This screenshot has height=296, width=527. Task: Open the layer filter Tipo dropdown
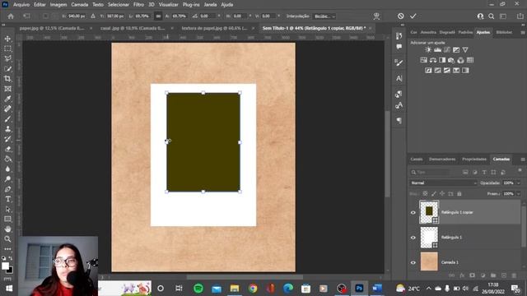tap(430, 172)
